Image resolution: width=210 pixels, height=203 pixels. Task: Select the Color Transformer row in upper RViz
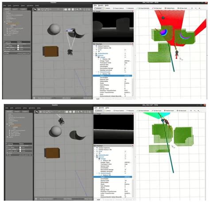[x=112, y=92]
